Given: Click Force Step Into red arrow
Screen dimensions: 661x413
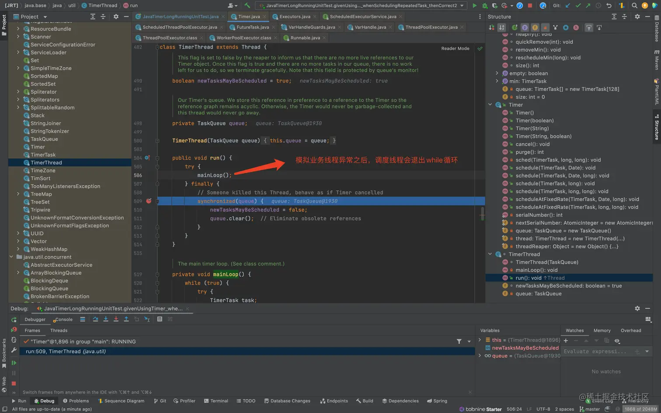Looking at the screenshot, I should click(x=116, y=319).
